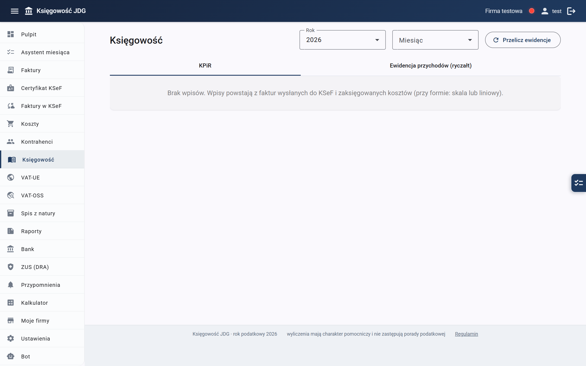Viewport: 586px width, 366px height.
Task: Expand the Rok year dropdown
Action: 342,40
